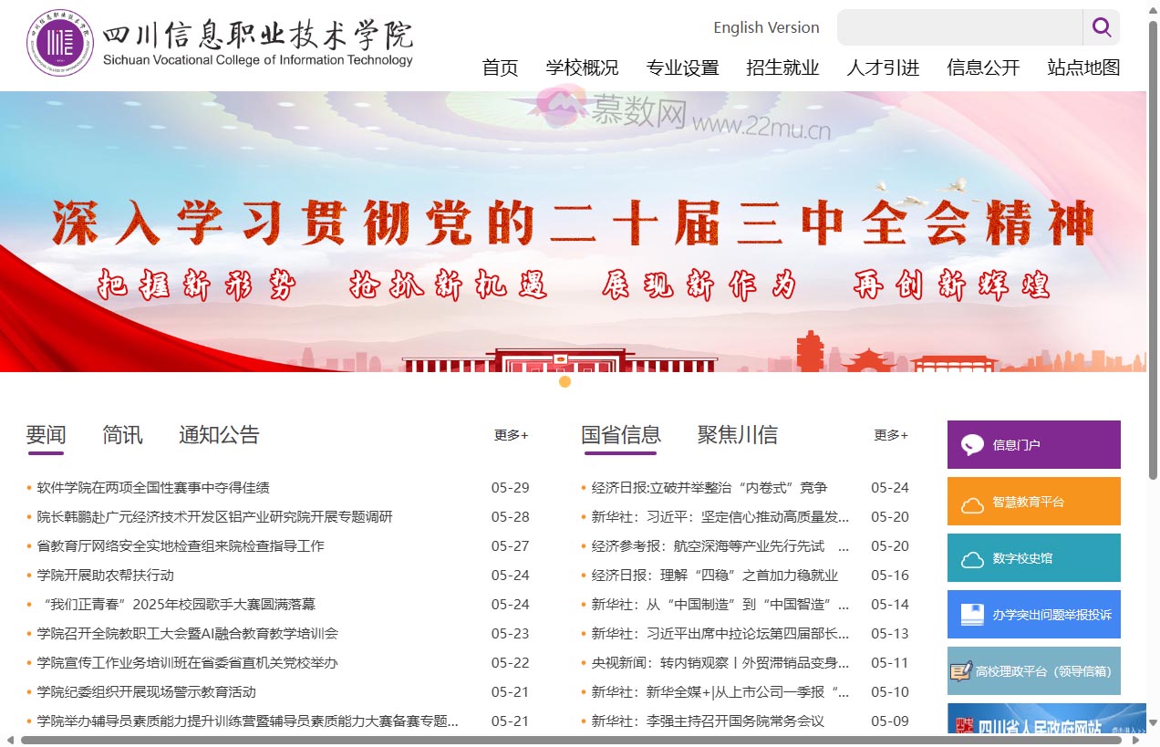Open the 学校概况 navigation menu
1160x747 pixels.
pos(582,67)
